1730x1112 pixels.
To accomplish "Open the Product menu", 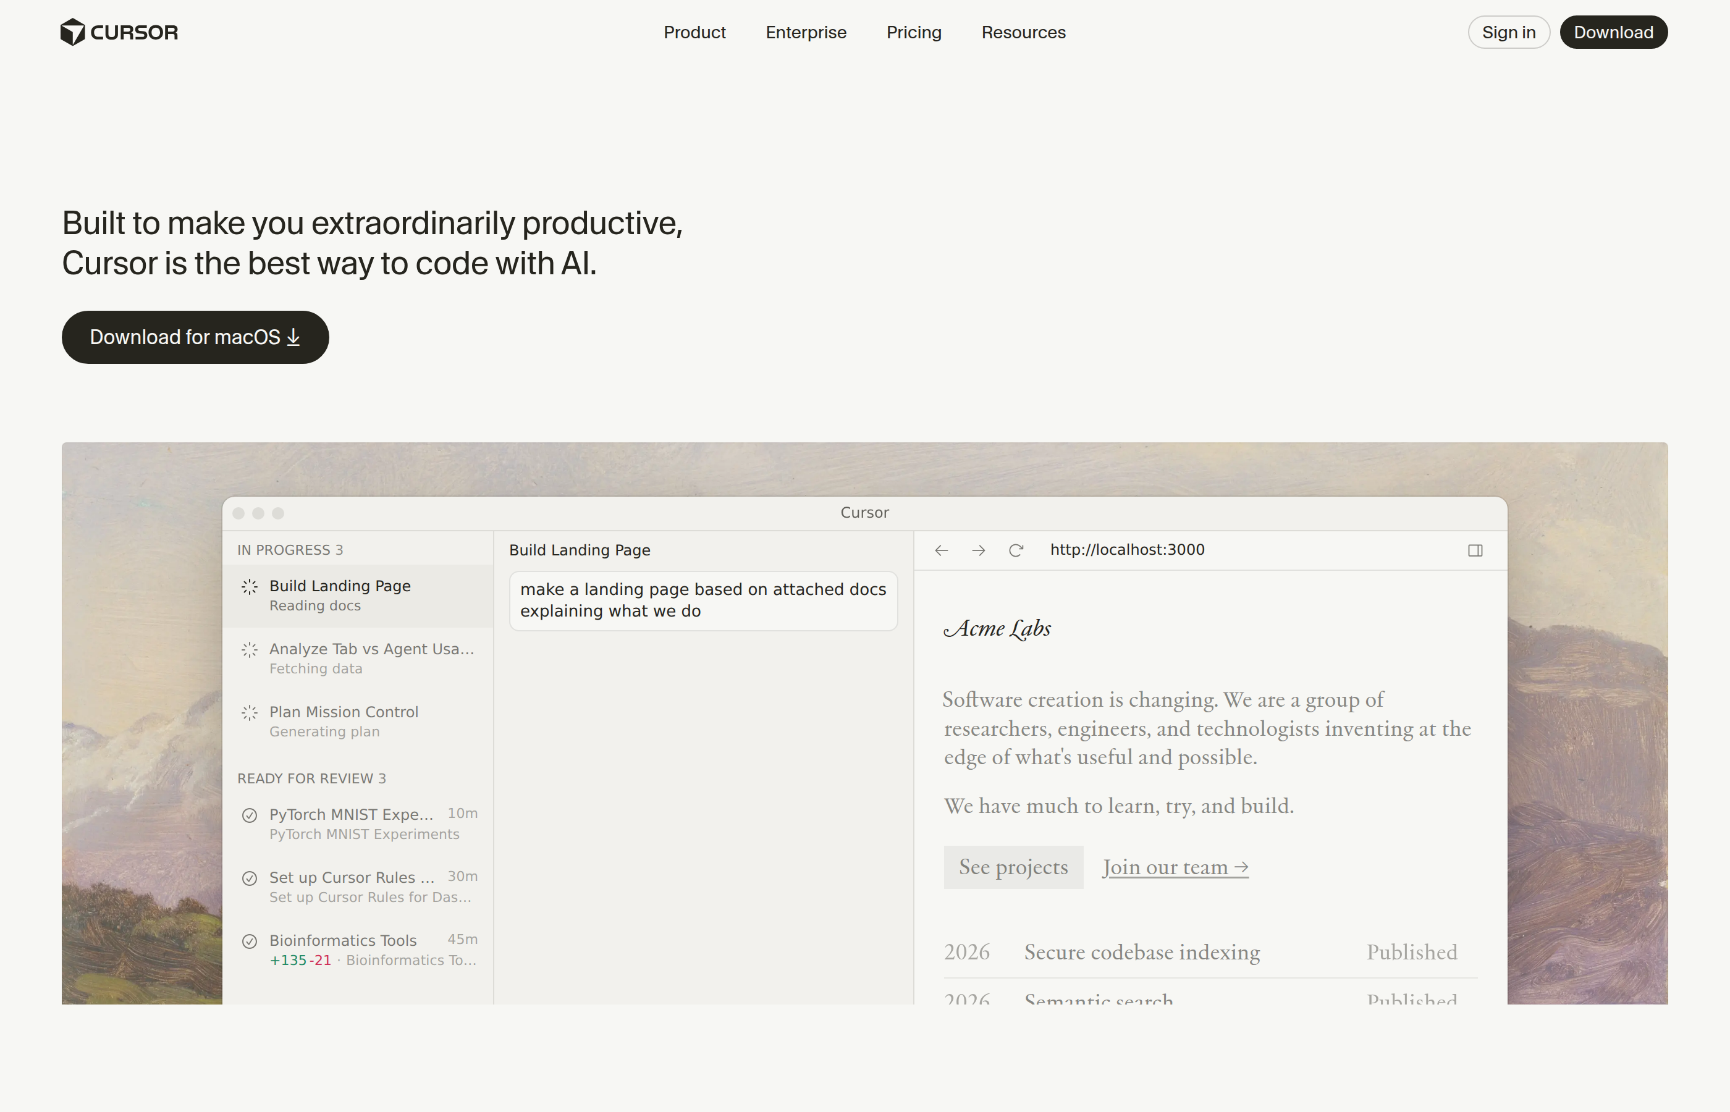I will point(694,33).
